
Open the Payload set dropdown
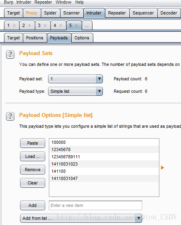(x=76, y=79)
